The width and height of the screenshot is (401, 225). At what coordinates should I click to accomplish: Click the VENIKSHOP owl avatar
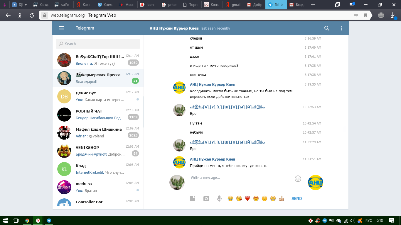point(64,151)
